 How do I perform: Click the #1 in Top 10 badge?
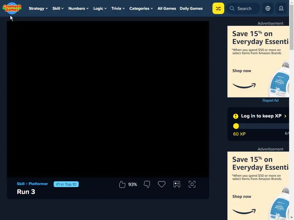(x=66, y=184)
